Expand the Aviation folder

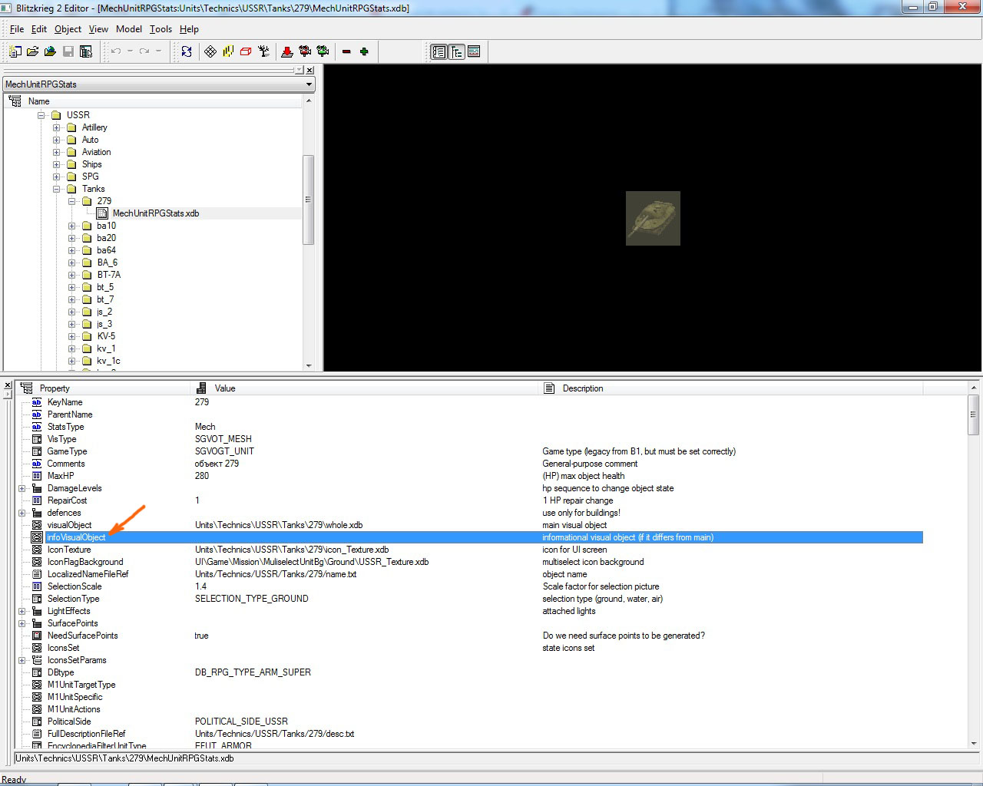pyautogui.click(x=57, y=152)
